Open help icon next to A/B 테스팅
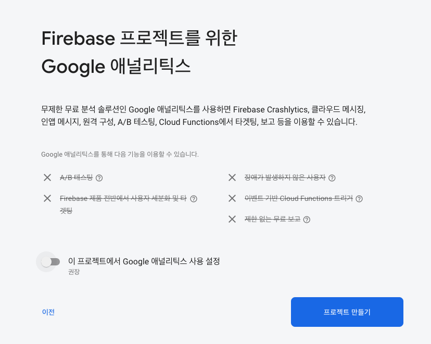This screenshot has height=344, width=431. pos(99,178)
